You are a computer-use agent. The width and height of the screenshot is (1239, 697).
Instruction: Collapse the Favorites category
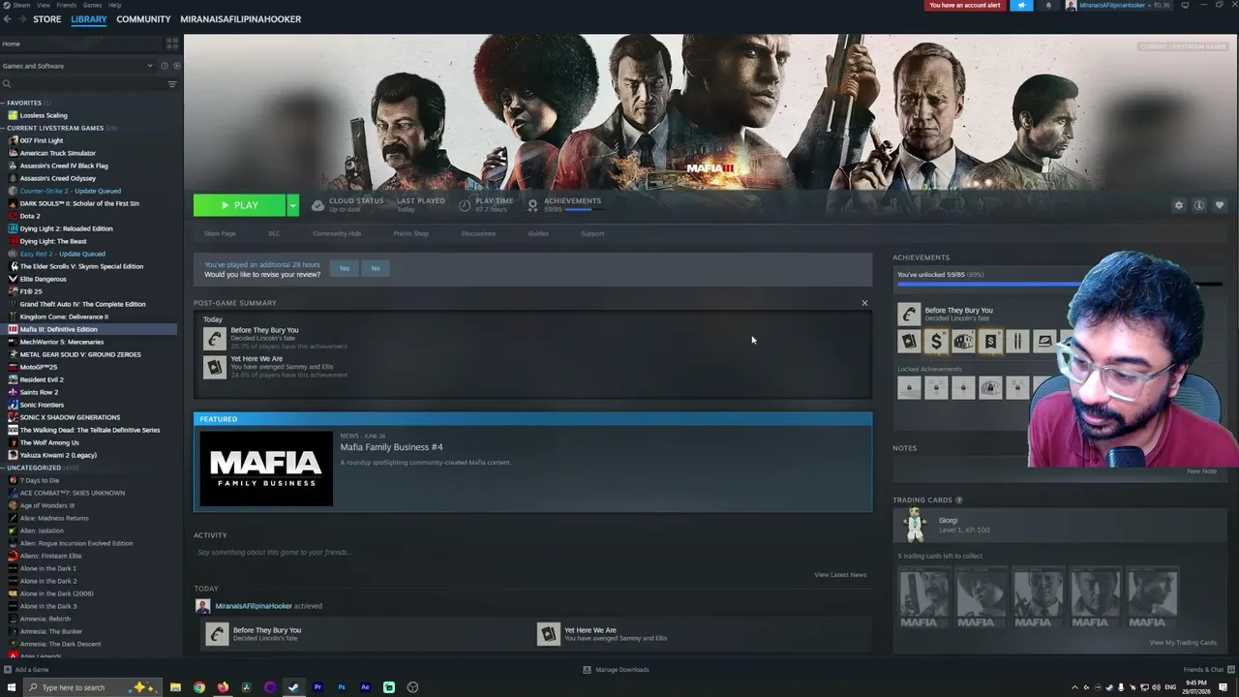pos(4,103)
